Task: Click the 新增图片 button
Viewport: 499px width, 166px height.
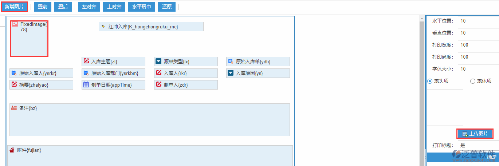Action: coord(14,7)
